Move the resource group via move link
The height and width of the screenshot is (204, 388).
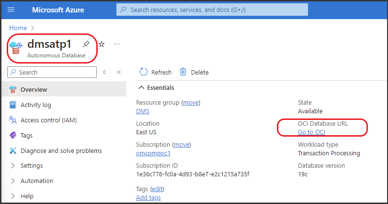pyautogui.click(x=191, y=102)
